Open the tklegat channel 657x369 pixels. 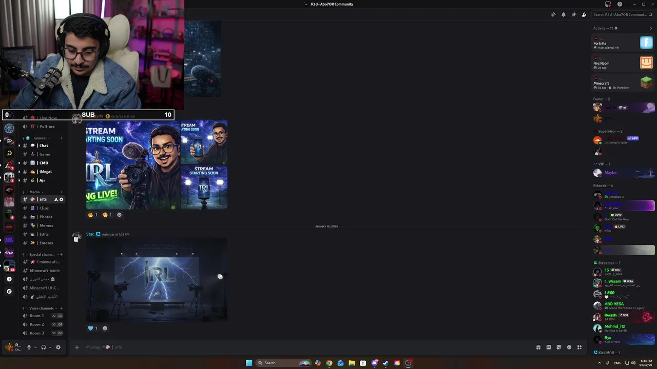[43, 172]
